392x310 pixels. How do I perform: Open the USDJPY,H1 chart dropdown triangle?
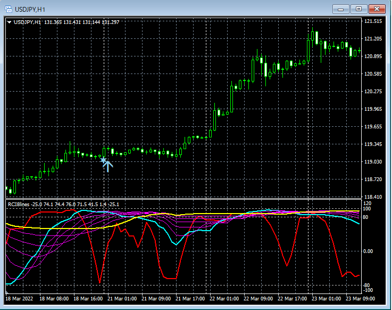coord(10,22)
